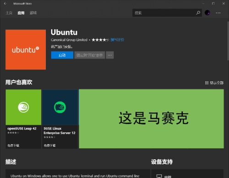Open the top-right three-dot menu
The height and width of the screenshot is (178, 229).
218,13
